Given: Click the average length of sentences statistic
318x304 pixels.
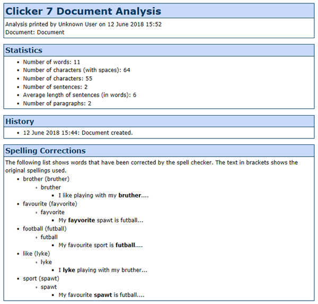Looking at the screenshot, I should [79, 95].
